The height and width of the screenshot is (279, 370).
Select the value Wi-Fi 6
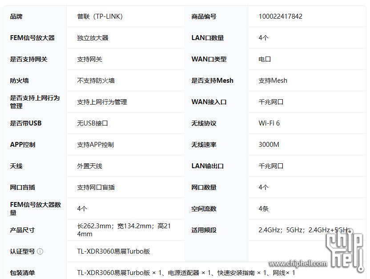click(269, 123)
